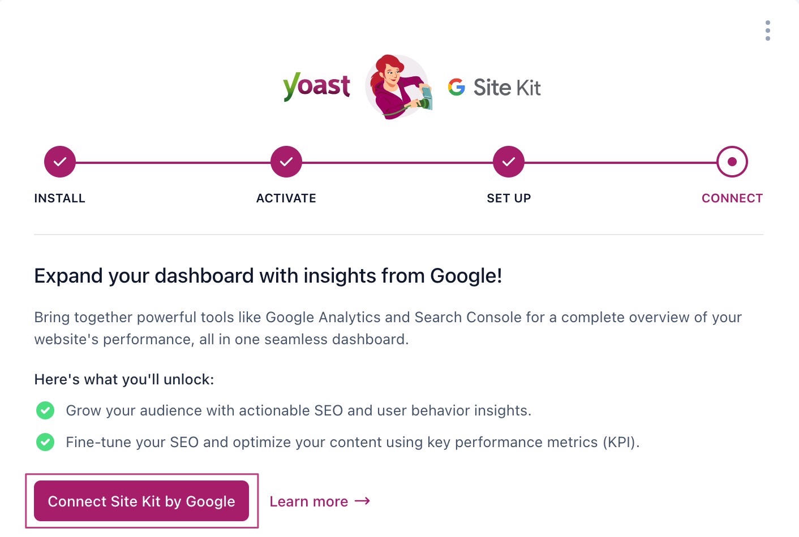Click the Set Up step checkmark circle

coord(509,162)
